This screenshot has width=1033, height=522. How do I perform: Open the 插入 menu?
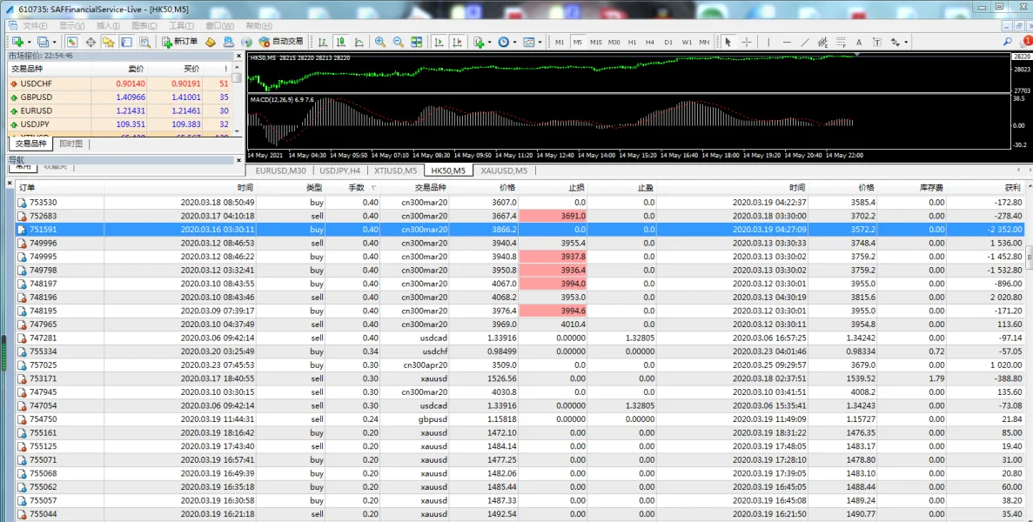(x=108, y=26)
